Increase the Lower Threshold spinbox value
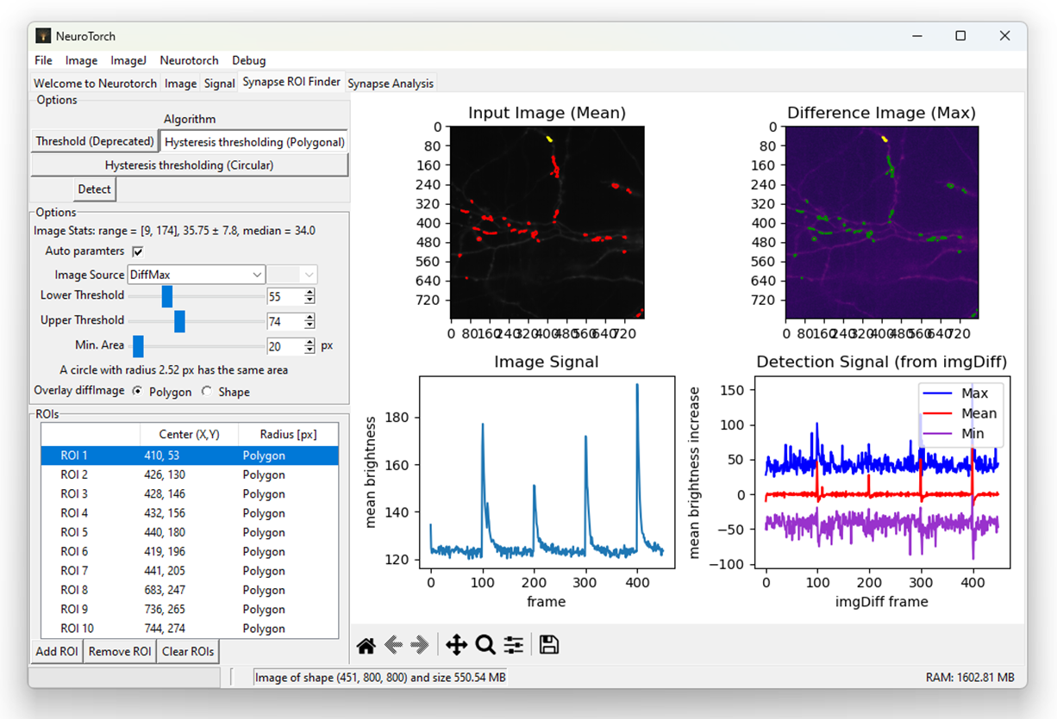This screenshot has height=719, width=1057. (310, 292)
